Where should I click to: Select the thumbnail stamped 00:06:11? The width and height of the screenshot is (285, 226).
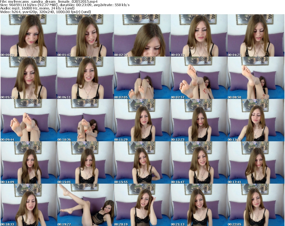(x=86, y=78)
